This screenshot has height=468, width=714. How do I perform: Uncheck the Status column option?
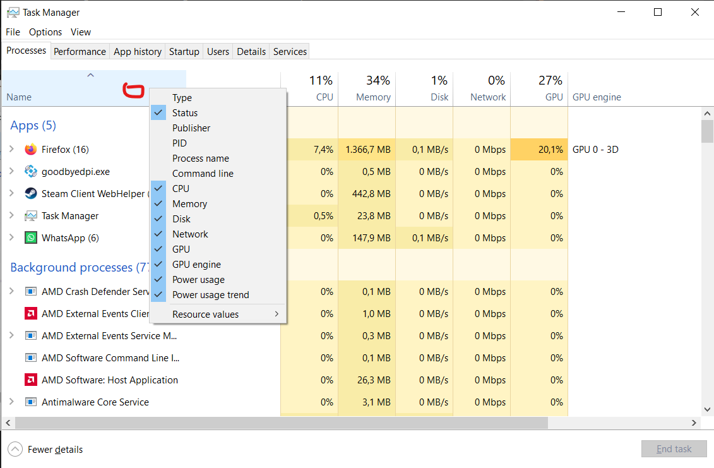pos(185,113)
